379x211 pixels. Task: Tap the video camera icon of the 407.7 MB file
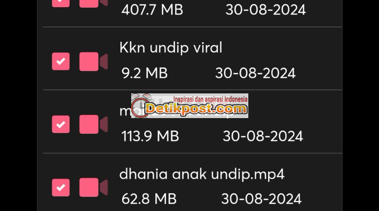[94, 3]
